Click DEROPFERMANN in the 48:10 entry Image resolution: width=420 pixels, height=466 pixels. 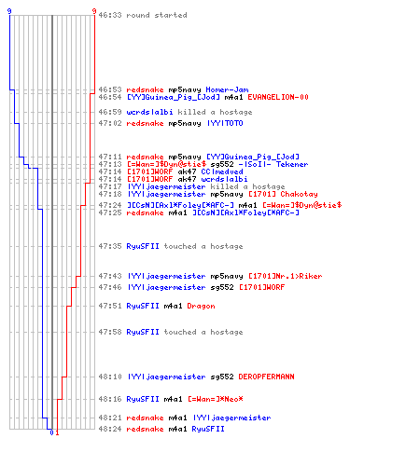[x=266, y=377]
